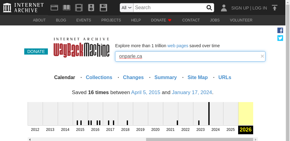The height and width of the screenshot is (141, 290).
Task: Select year 2023 on the timeline
Action: tap(200, 130)
